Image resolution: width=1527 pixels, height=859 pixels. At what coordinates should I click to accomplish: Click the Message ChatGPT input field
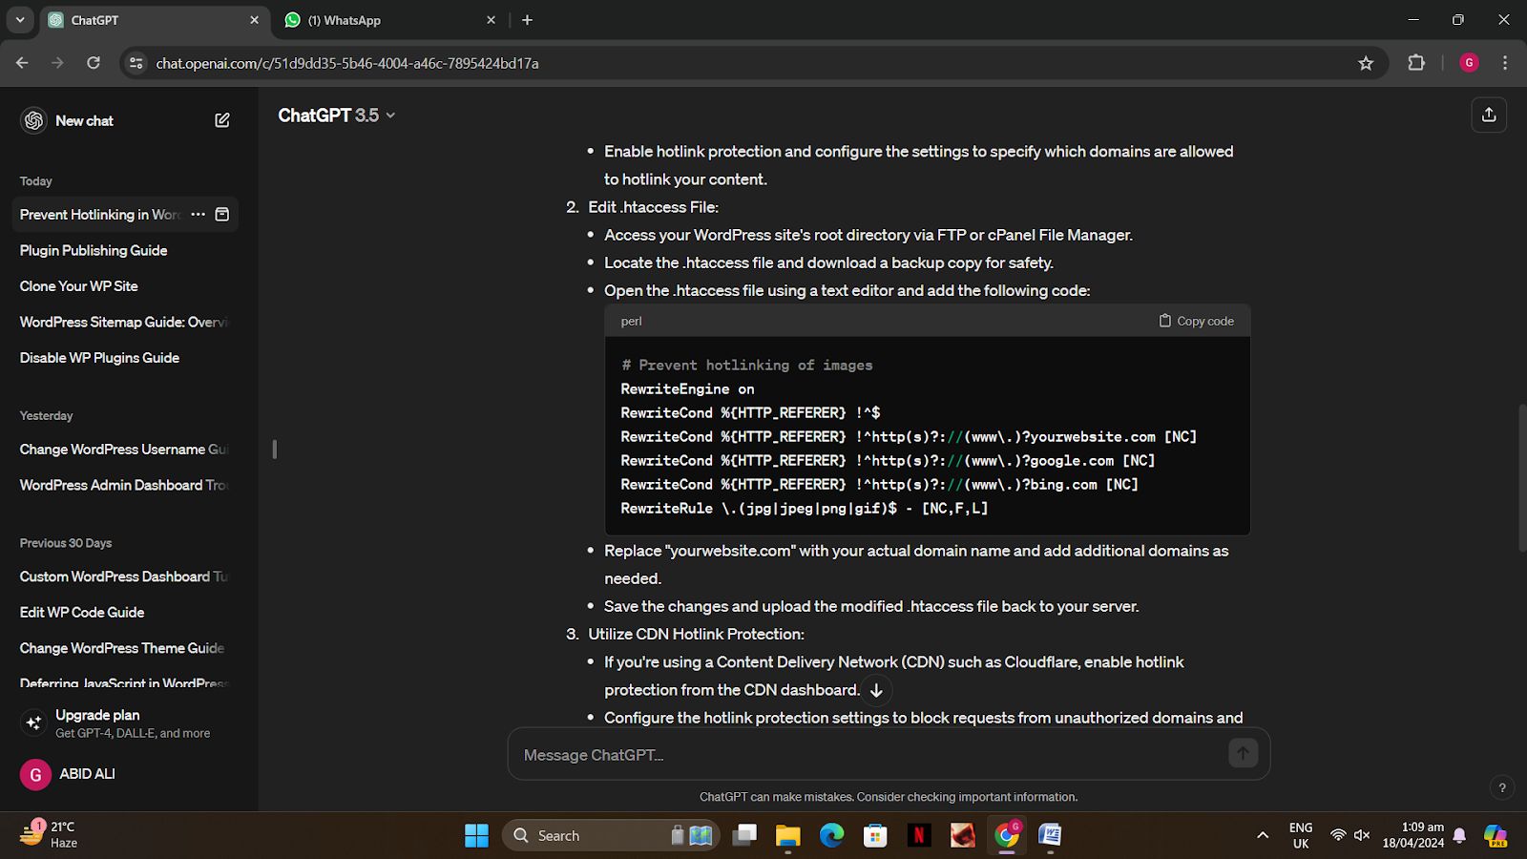pyautogui.click(x=868, y=755)
